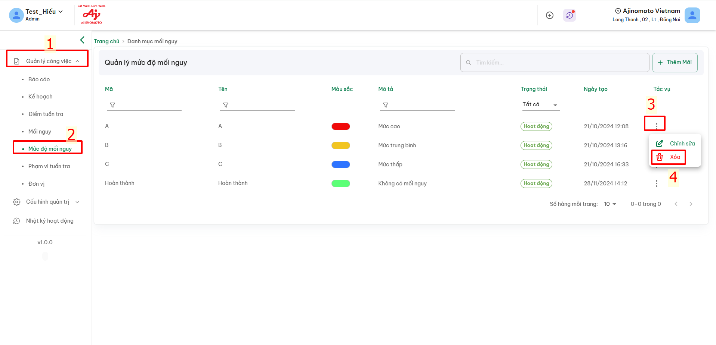Image resolution: width=716 pixels, height=345 pixels.
Task: Click the Hoạt động badge for Hoàn thành row
Action: (x=536, y=184)
